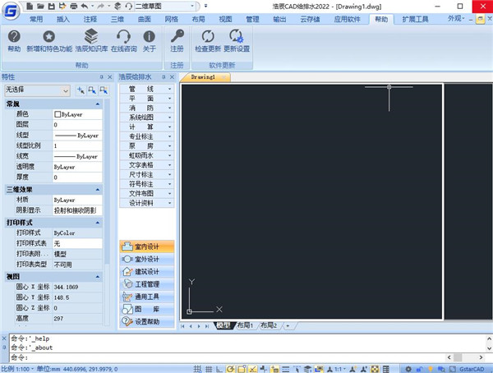Switch to the 插入 ribbon tab

click(63, 19)
